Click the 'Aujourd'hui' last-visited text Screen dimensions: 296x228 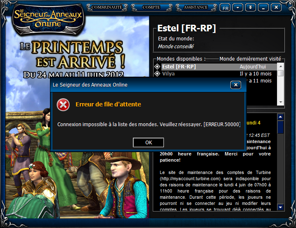(253, 67)
